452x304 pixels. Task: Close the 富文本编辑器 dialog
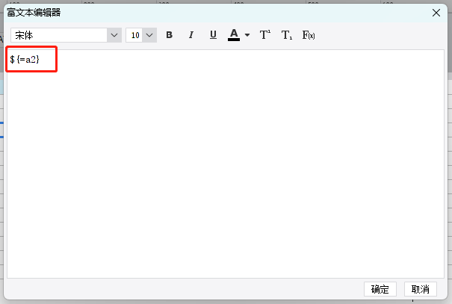point(436,13)
